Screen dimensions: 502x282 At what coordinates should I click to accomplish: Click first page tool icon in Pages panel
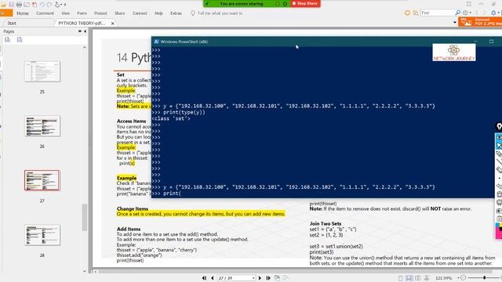(x=7, y=40)
